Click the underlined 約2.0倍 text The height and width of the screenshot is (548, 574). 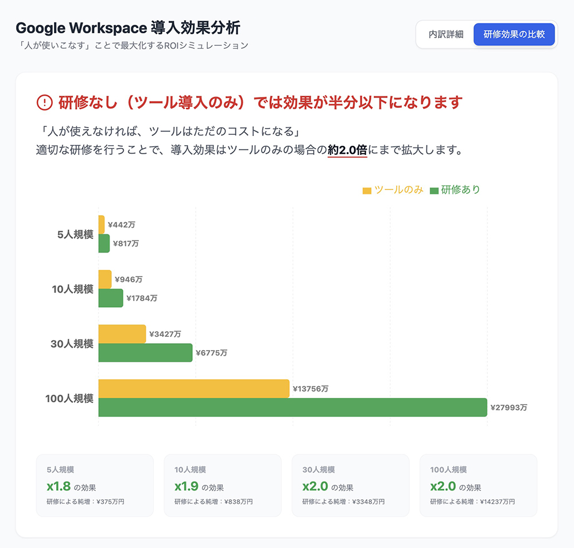[x=347, y=150]
